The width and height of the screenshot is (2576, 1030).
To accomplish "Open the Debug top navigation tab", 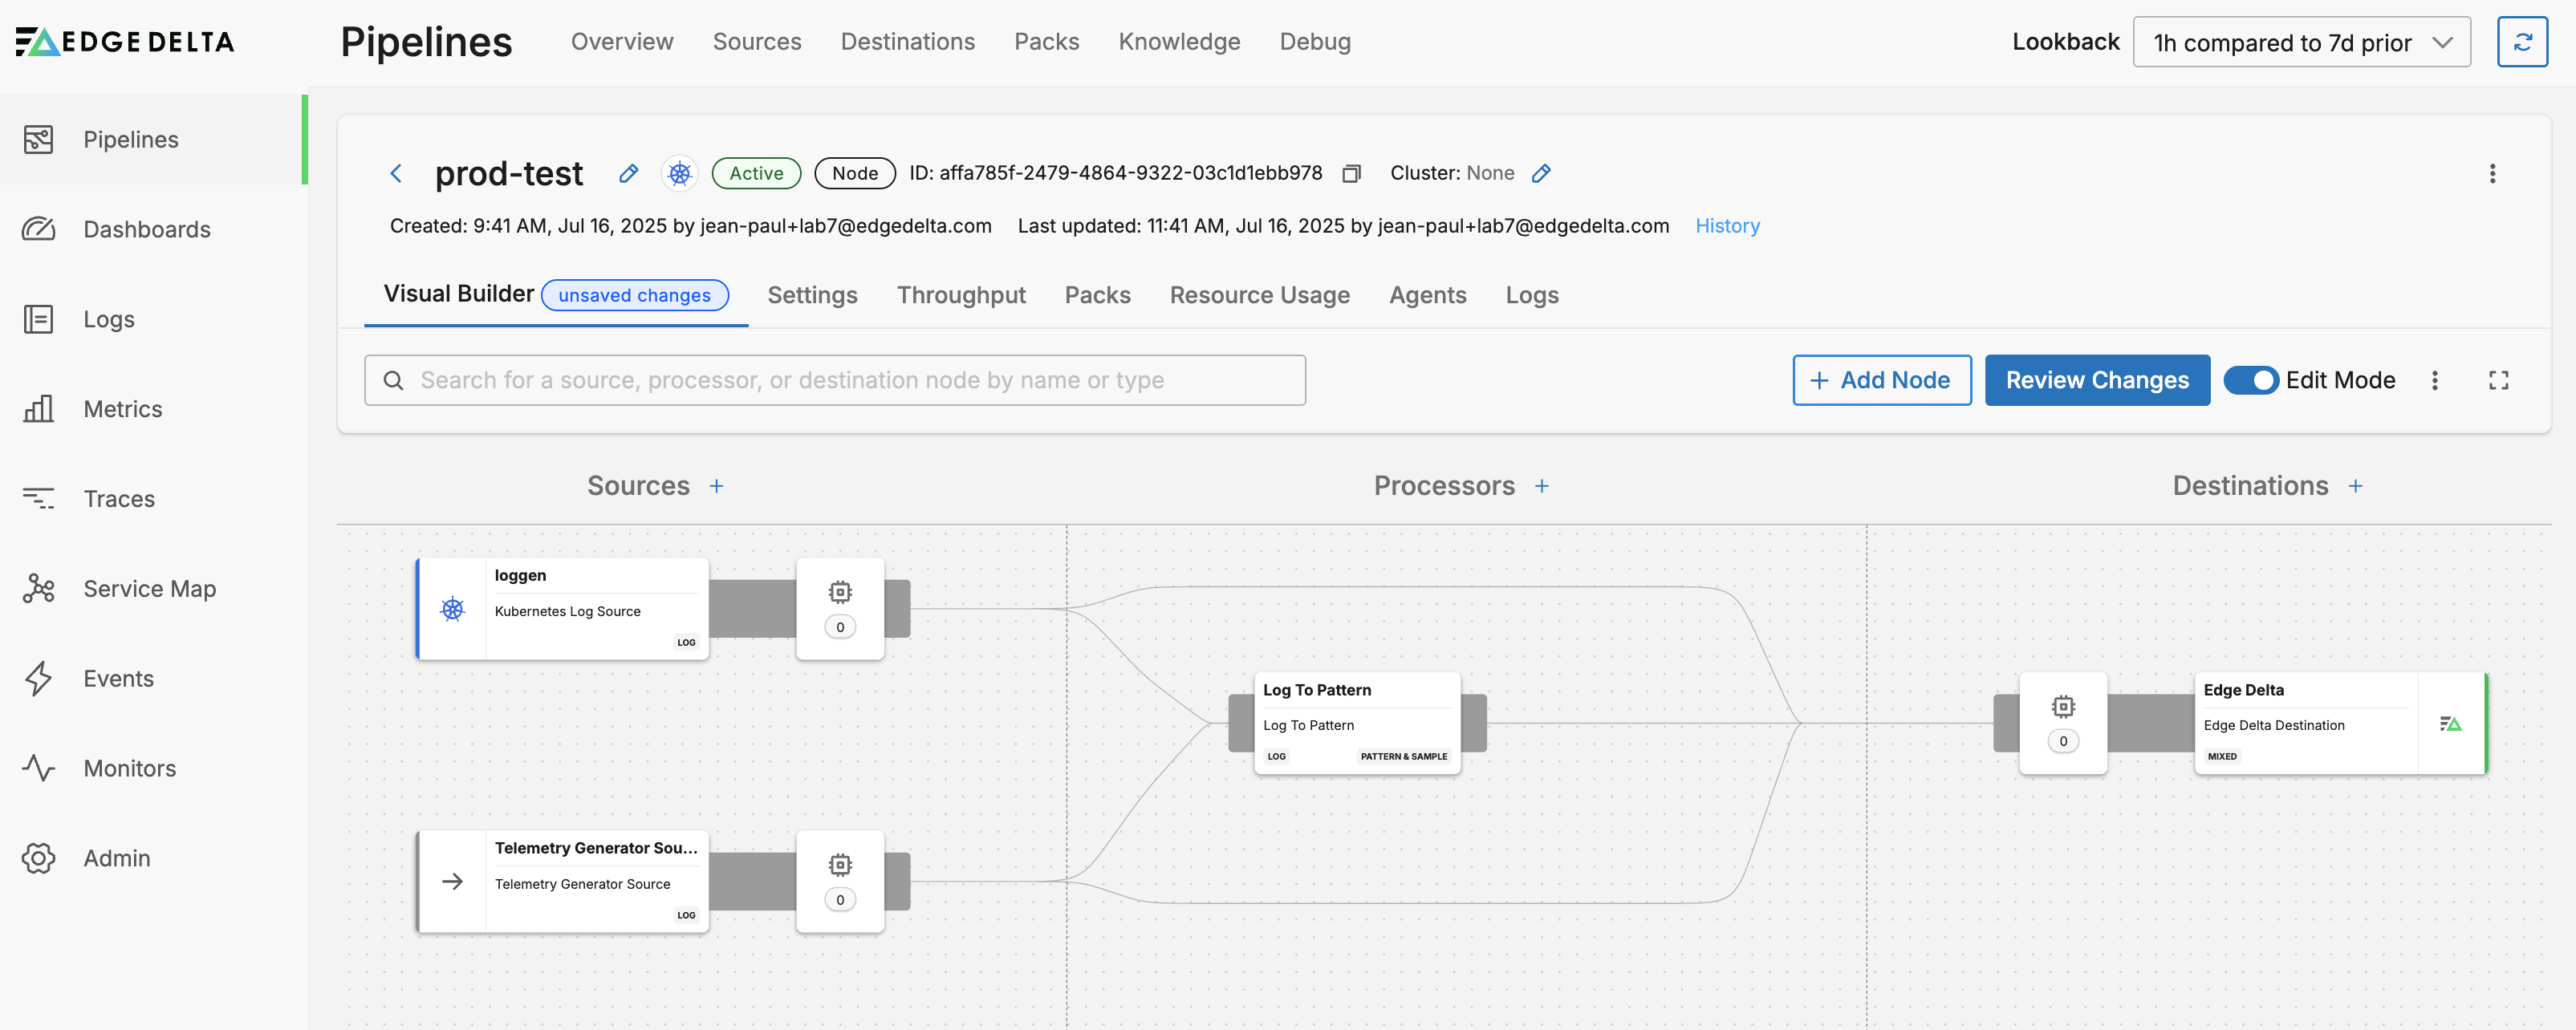I will click(x=1315, y=41).
